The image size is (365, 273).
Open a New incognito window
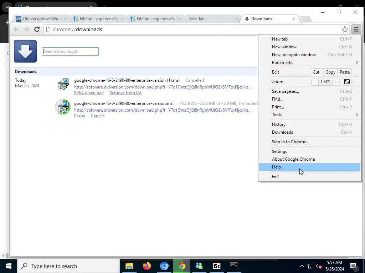[310, 55]
